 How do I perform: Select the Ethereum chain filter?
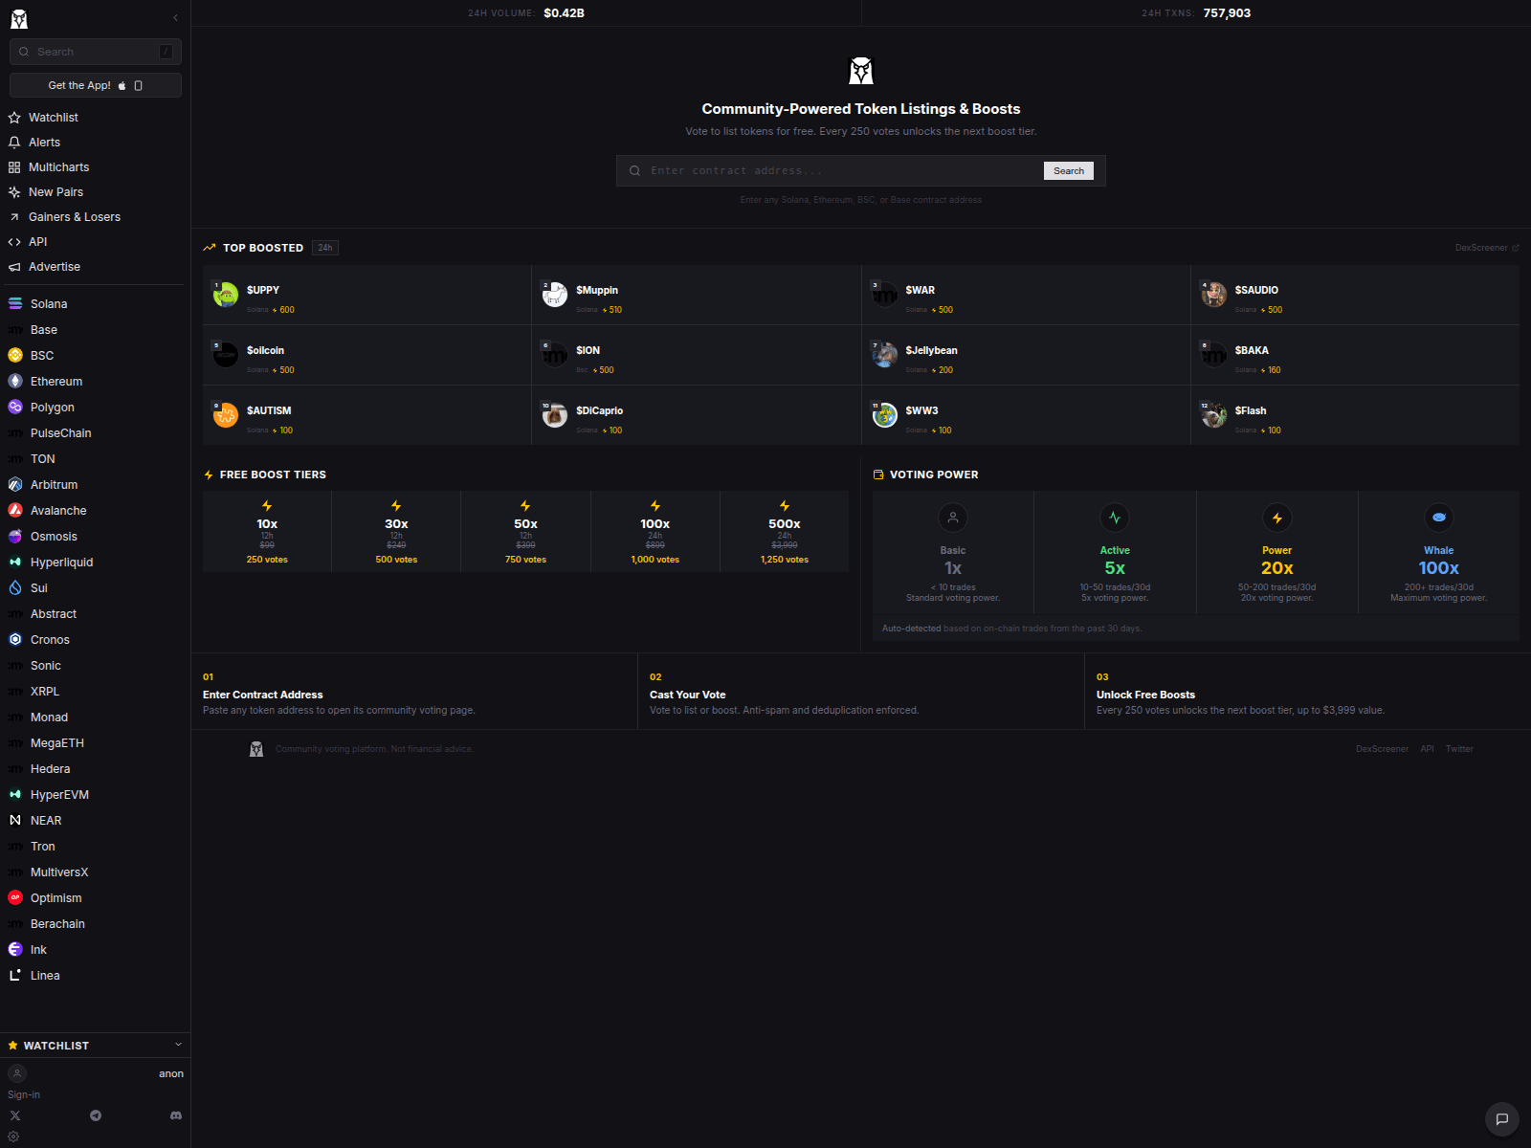[x=56, y=381]
